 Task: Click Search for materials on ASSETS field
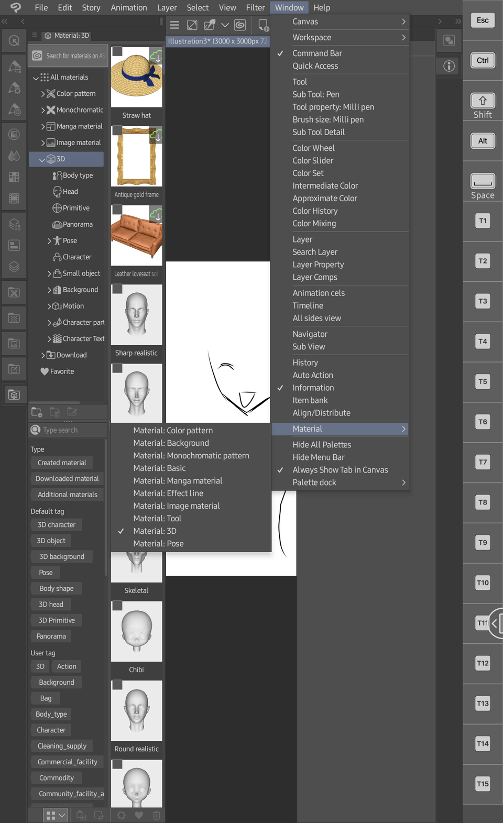pos(68,56)
